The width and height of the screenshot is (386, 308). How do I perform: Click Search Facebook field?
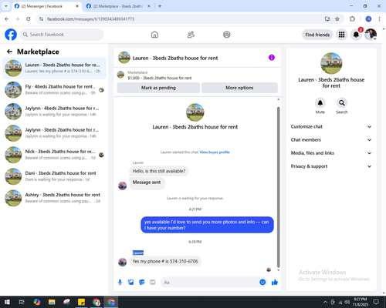pos(62,35)
